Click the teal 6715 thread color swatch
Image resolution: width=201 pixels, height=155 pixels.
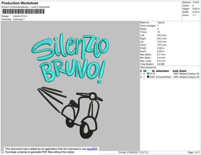[x=148, y=73]
